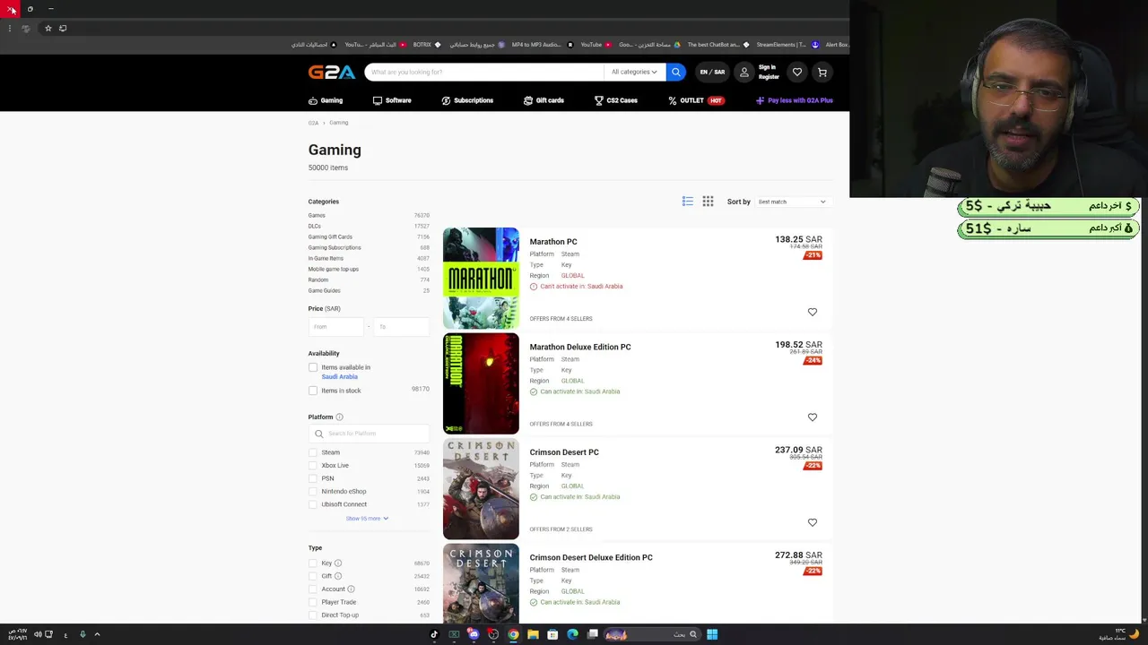Click the main search input field

pos(484,72)
